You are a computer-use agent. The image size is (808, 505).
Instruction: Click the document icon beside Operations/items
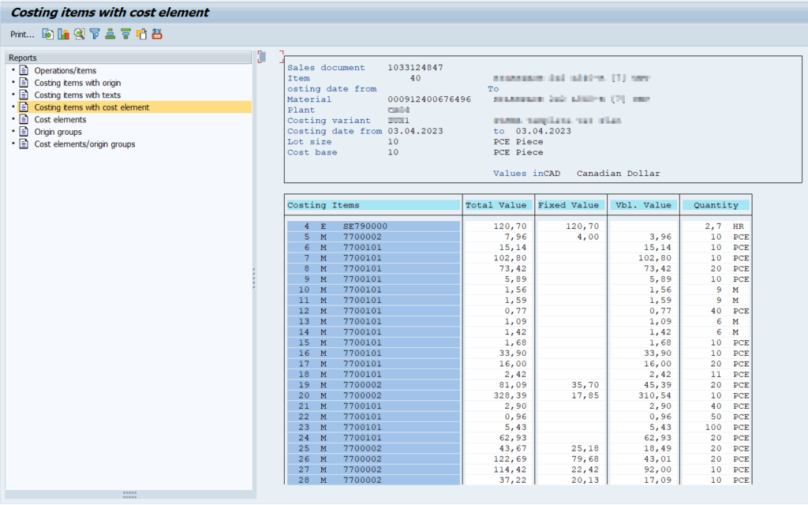click(24, 70)
